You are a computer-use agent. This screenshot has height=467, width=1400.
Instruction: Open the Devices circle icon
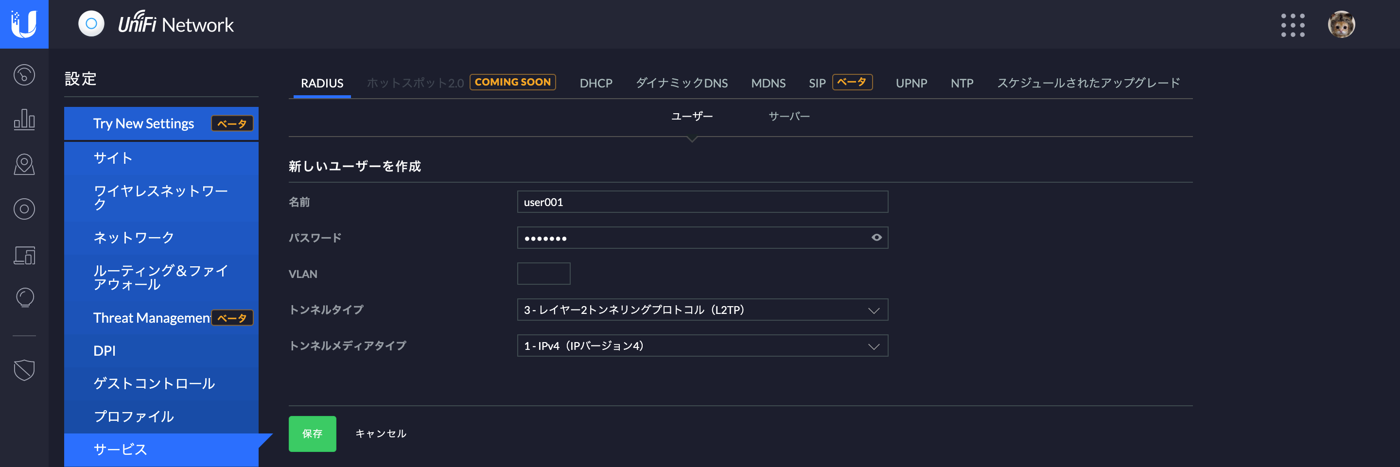coord(24,209)
